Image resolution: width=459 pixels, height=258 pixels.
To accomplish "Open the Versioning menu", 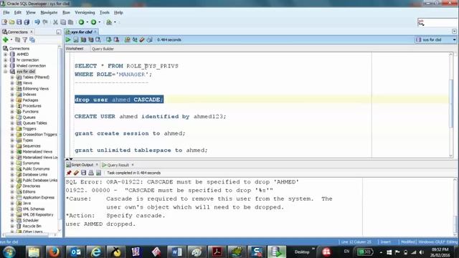I will coord(85,13).
